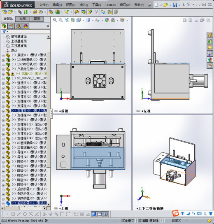The height and width of the screenshot is (224, 214).
Task: Open the 文件(F) menu
Action: pos(44,5)
